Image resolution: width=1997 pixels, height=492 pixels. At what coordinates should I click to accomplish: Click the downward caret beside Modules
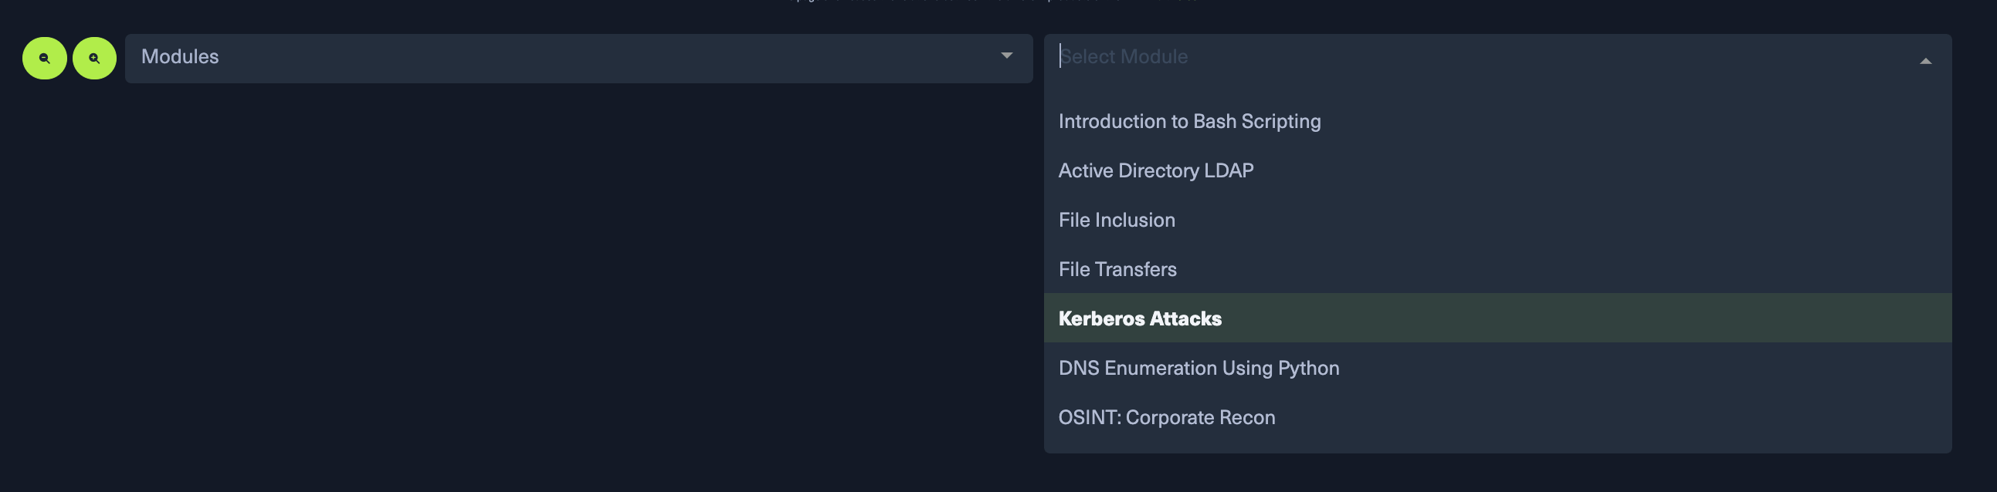click(x=1006, y=56)
